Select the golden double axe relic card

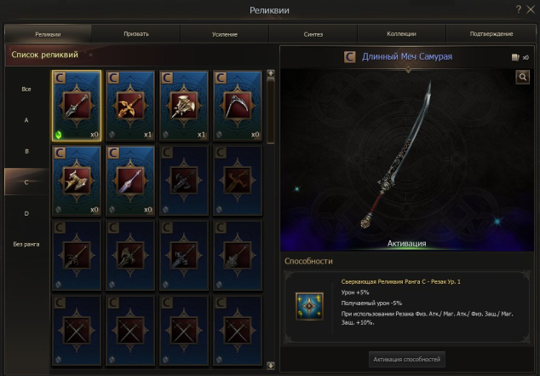(x=77, y=181)
